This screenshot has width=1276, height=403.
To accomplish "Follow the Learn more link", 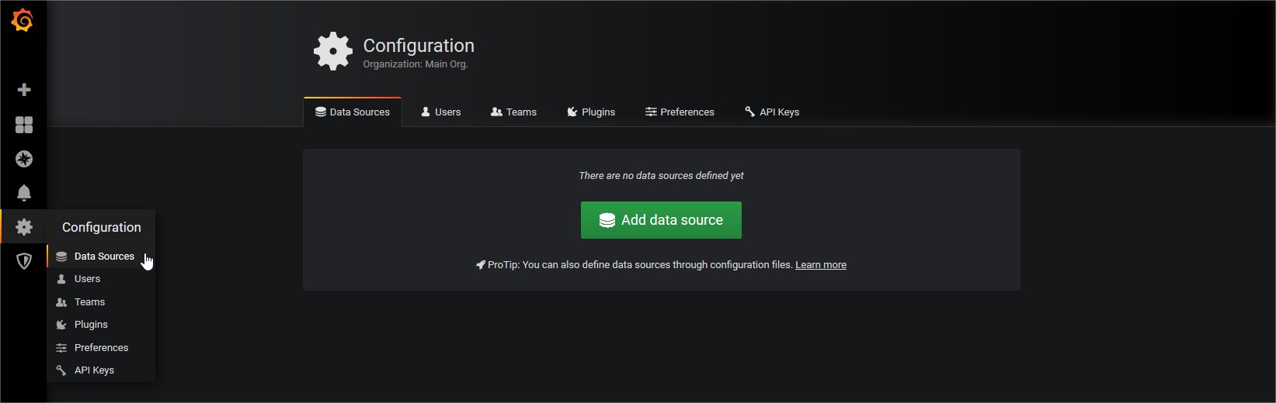I will (821, 265).
